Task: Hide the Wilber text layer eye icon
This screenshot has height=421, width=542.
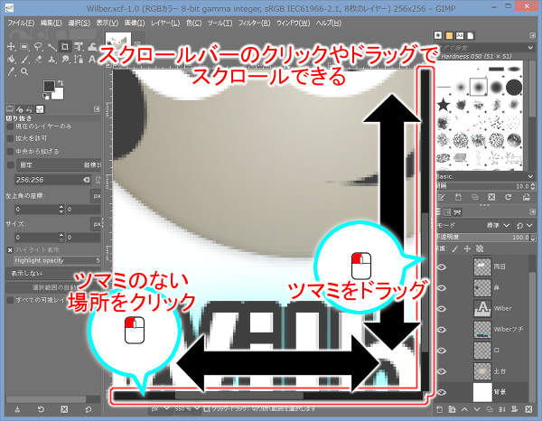Action: coord(443,309)
